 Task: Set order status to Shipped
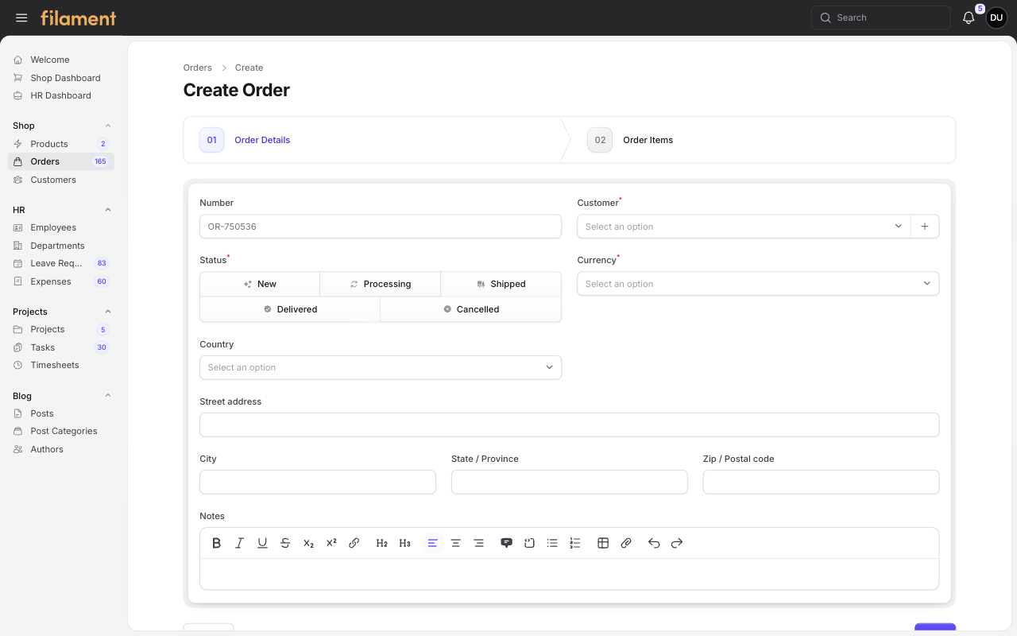501,284
